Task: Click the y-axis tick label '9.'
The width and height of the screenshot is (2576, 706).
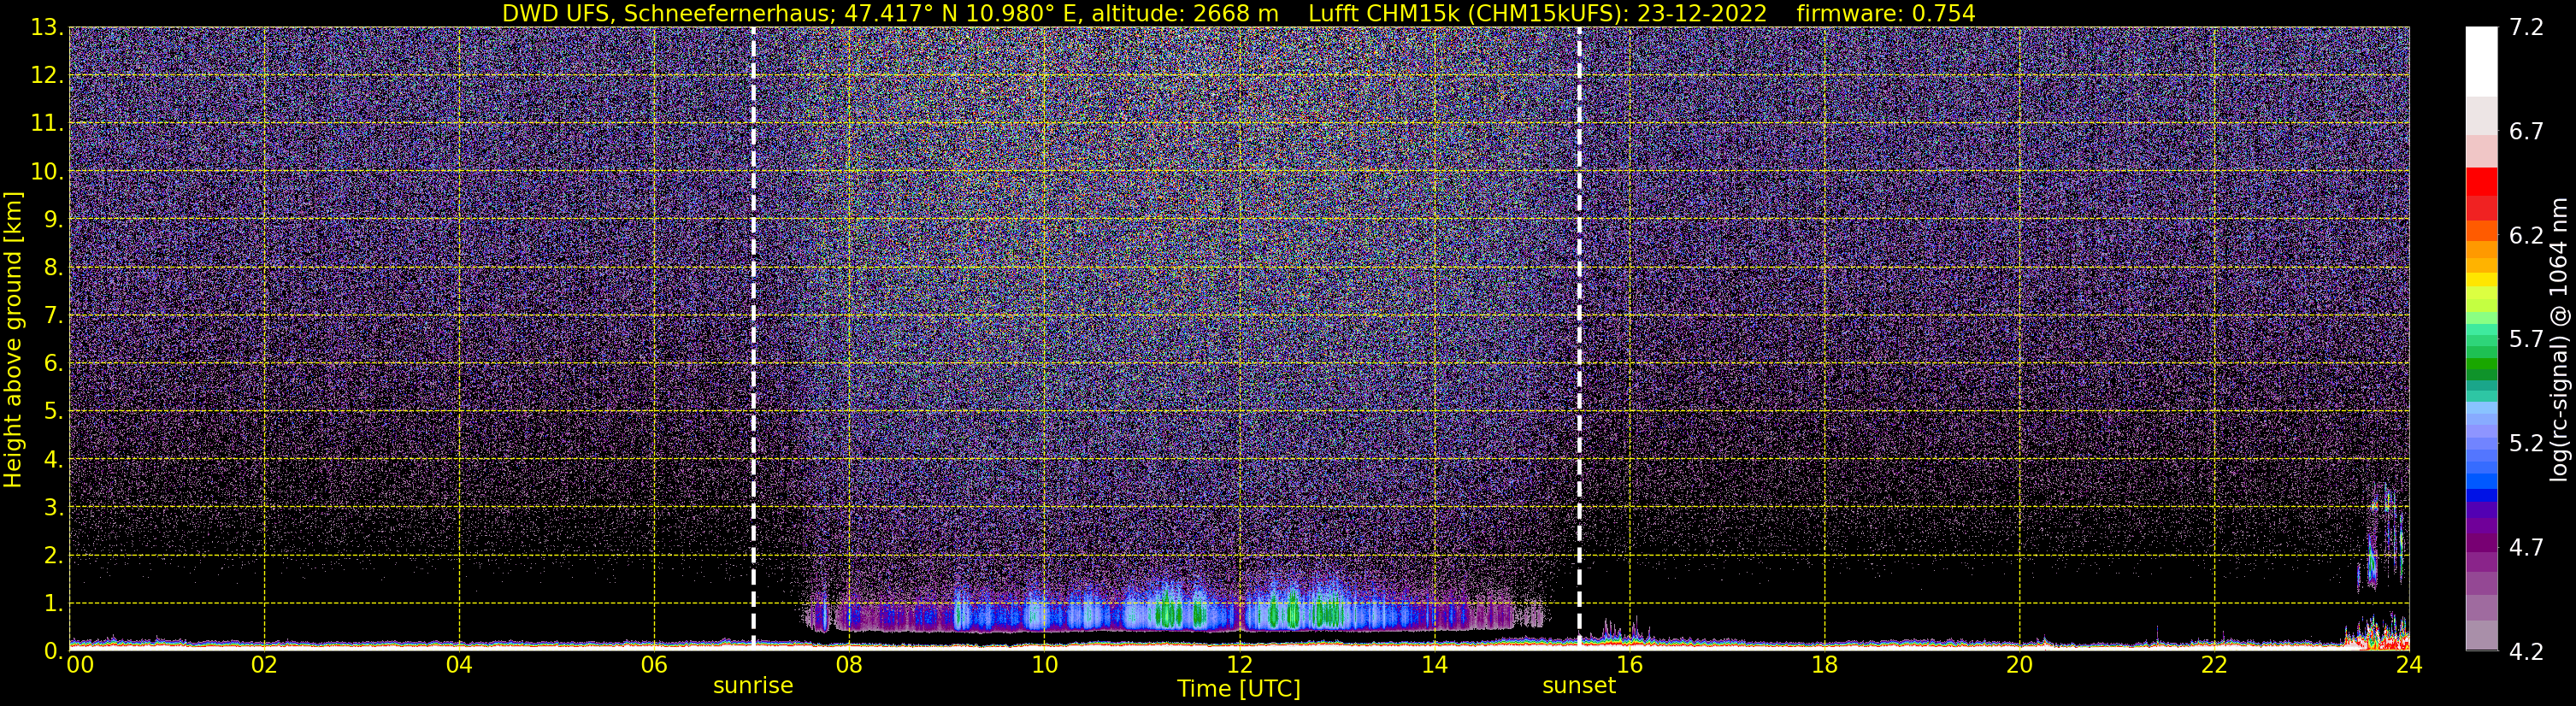Action: [x=54, y=220]
